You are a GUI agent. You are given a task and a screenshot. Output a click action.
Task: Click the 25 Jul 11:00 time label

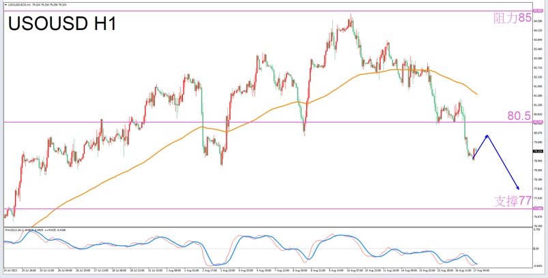coord(47,271)
